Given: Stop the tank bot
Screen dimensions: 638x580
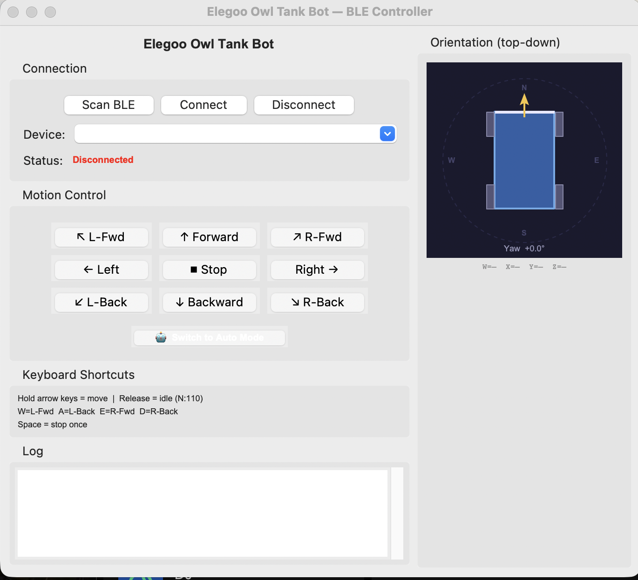Looking at the screenshot, I should (x=209, y=270).
